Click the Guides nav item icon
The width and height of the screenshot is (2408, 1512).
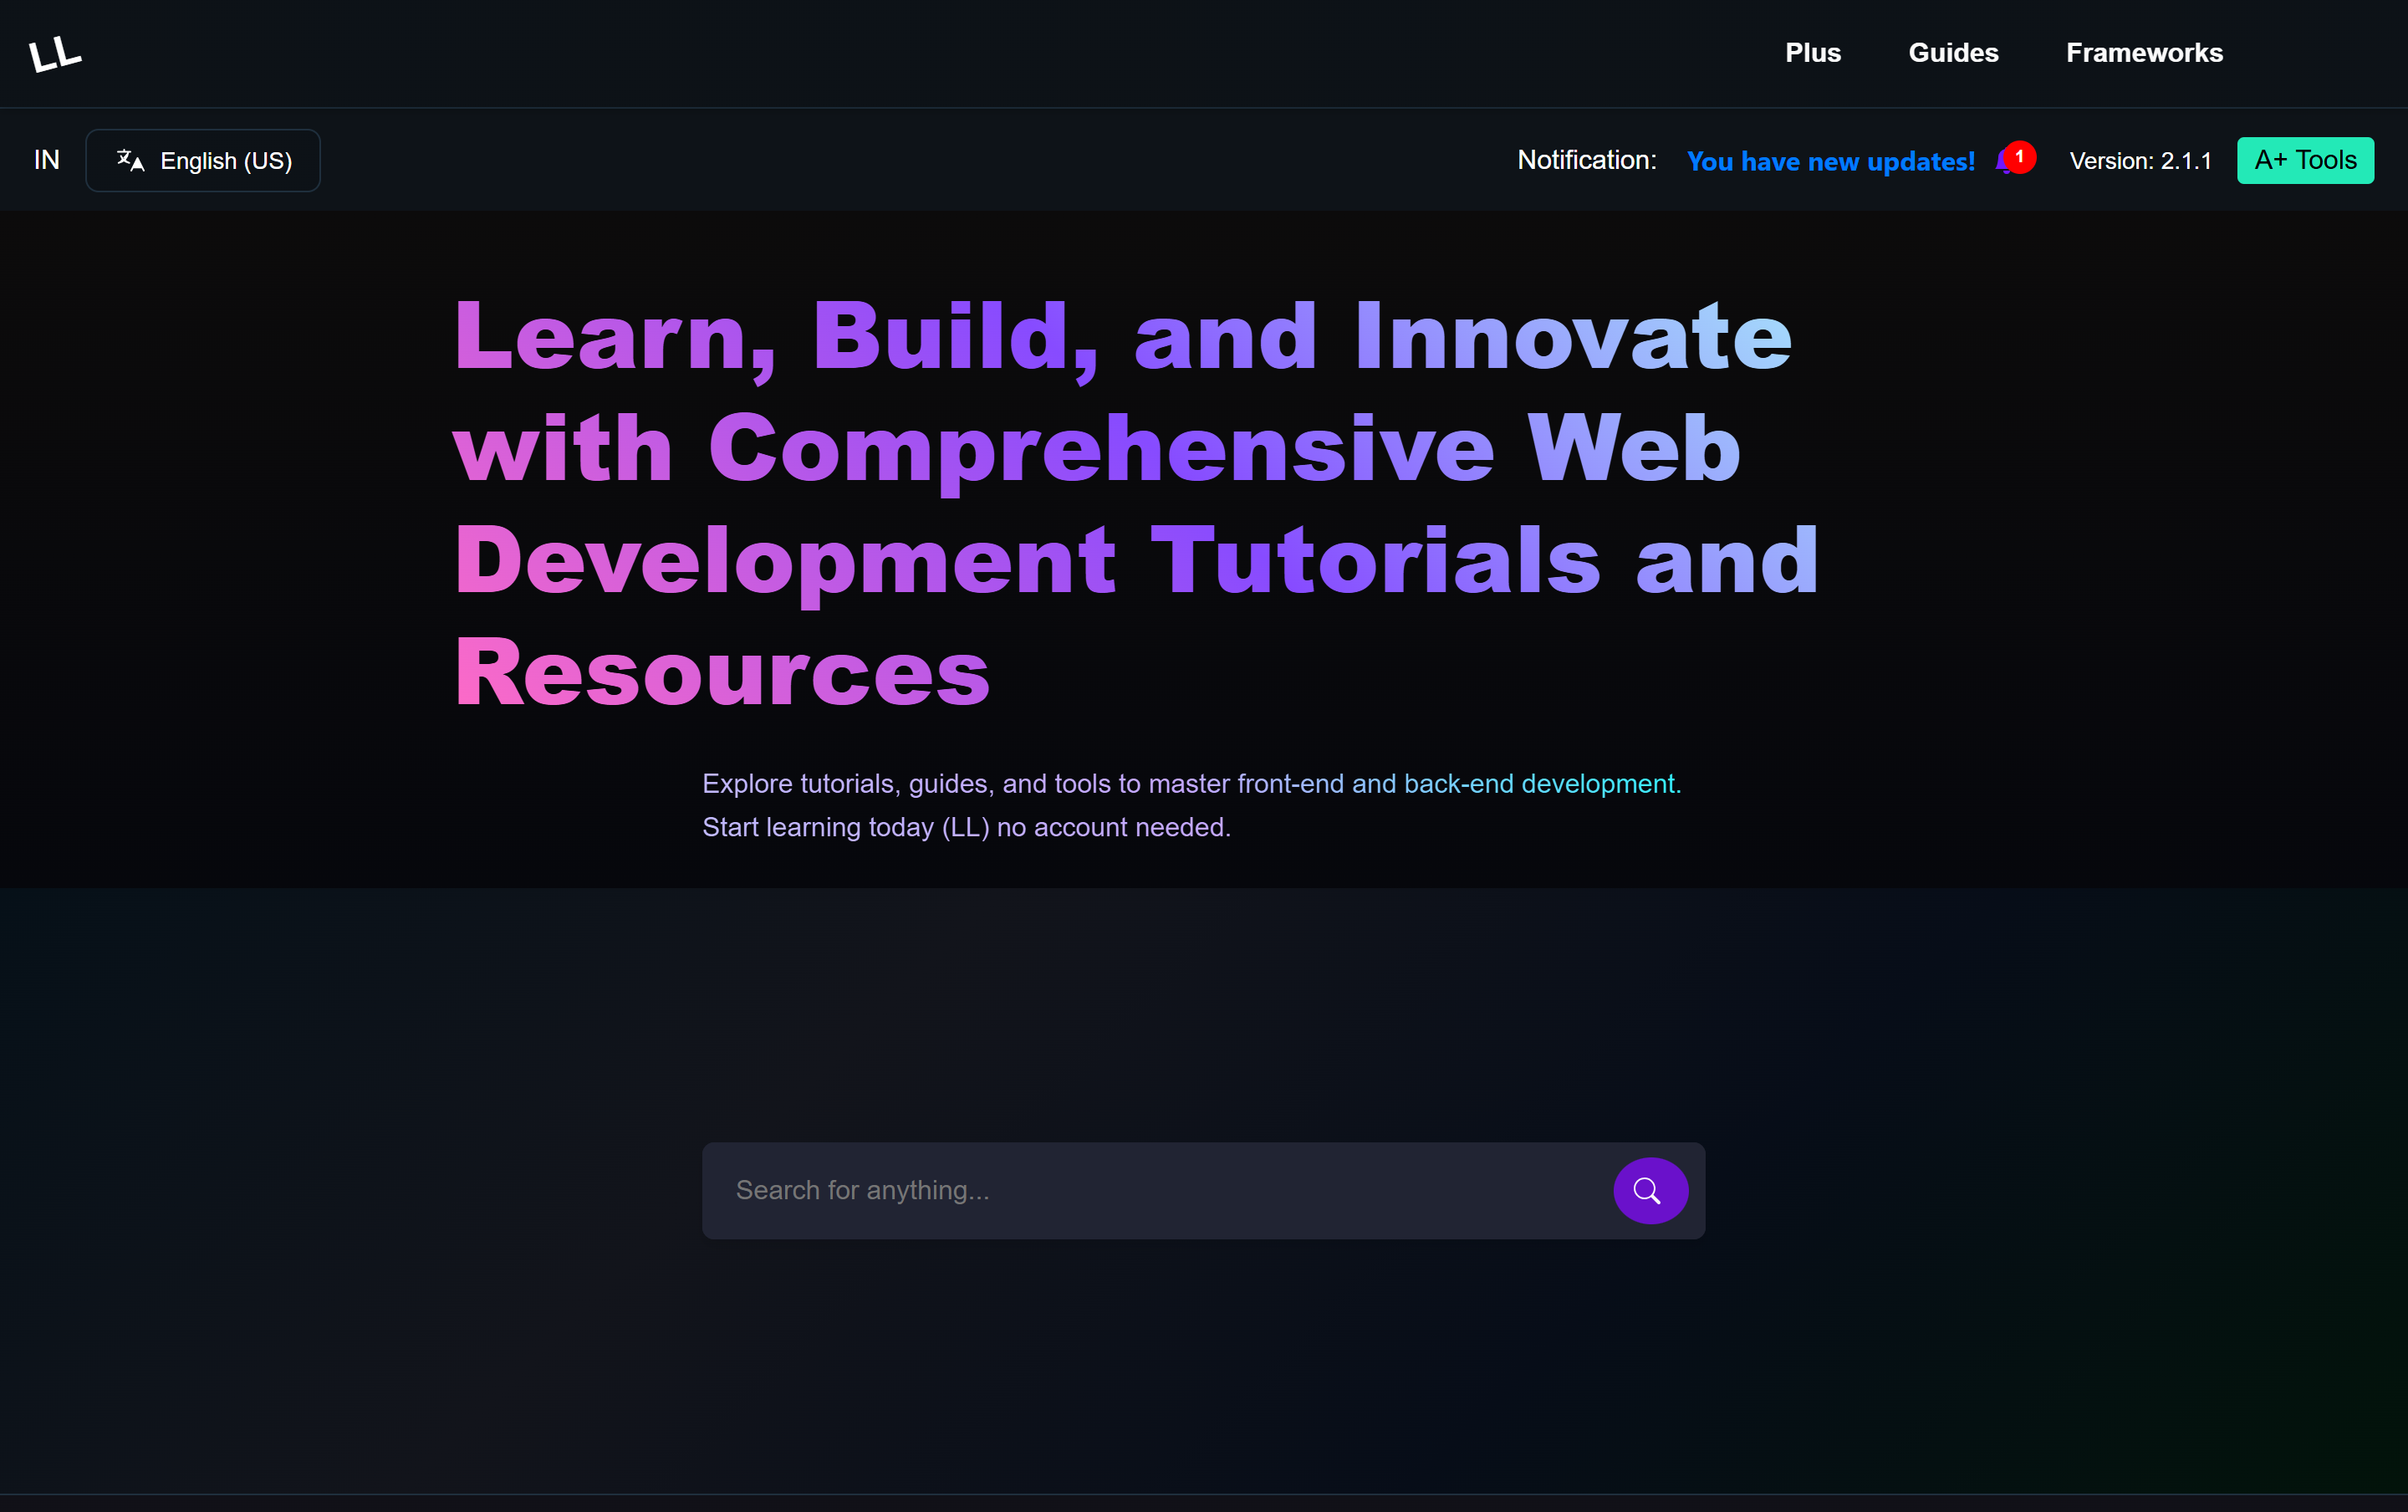click(x=1953, y=52)
